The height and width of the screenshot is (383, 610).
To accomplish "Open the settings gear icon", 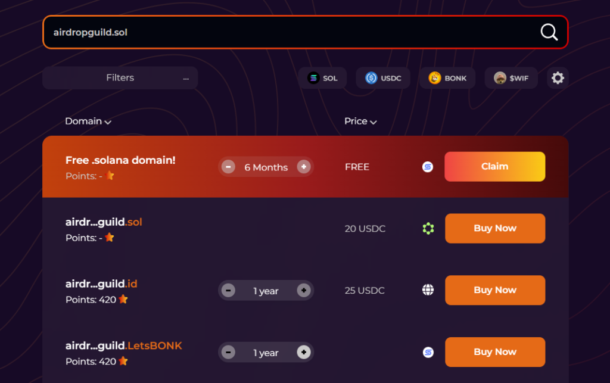I will tap(558, 77).
